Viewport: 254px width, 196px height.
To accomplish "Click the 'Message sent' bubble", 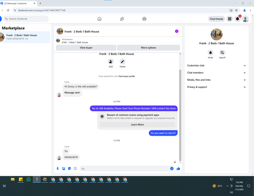I will pyautogui.click(x=72, y=93).
